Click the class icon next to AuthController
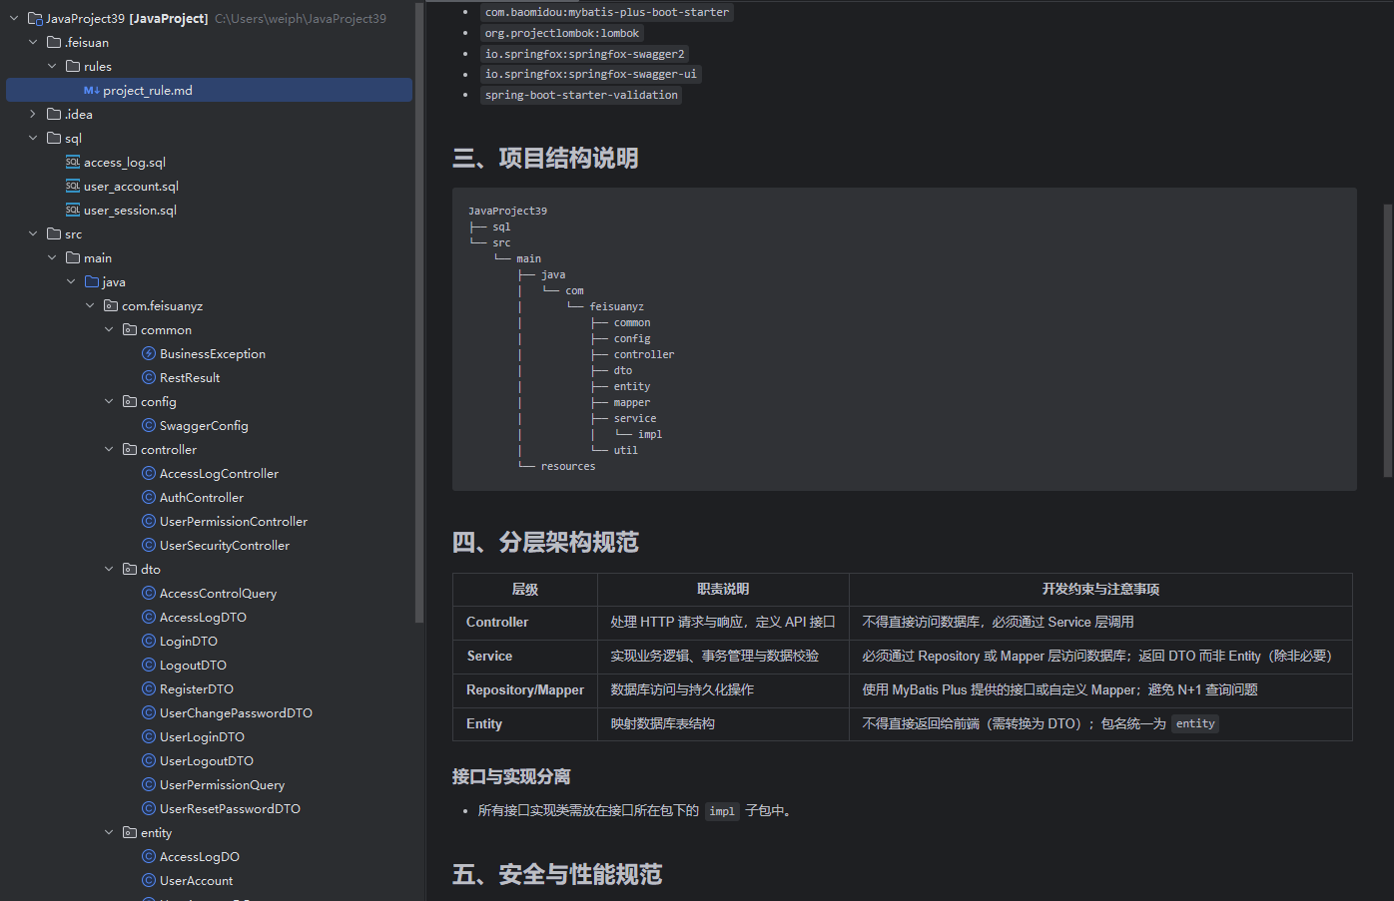The image size is (1394, 901). 149,498
